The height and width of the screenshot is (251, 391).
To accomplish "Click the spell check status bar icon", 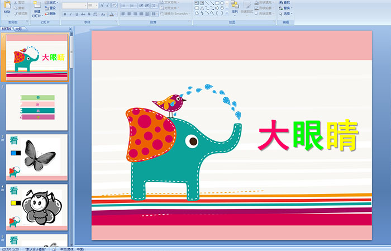I will point(54,249).
